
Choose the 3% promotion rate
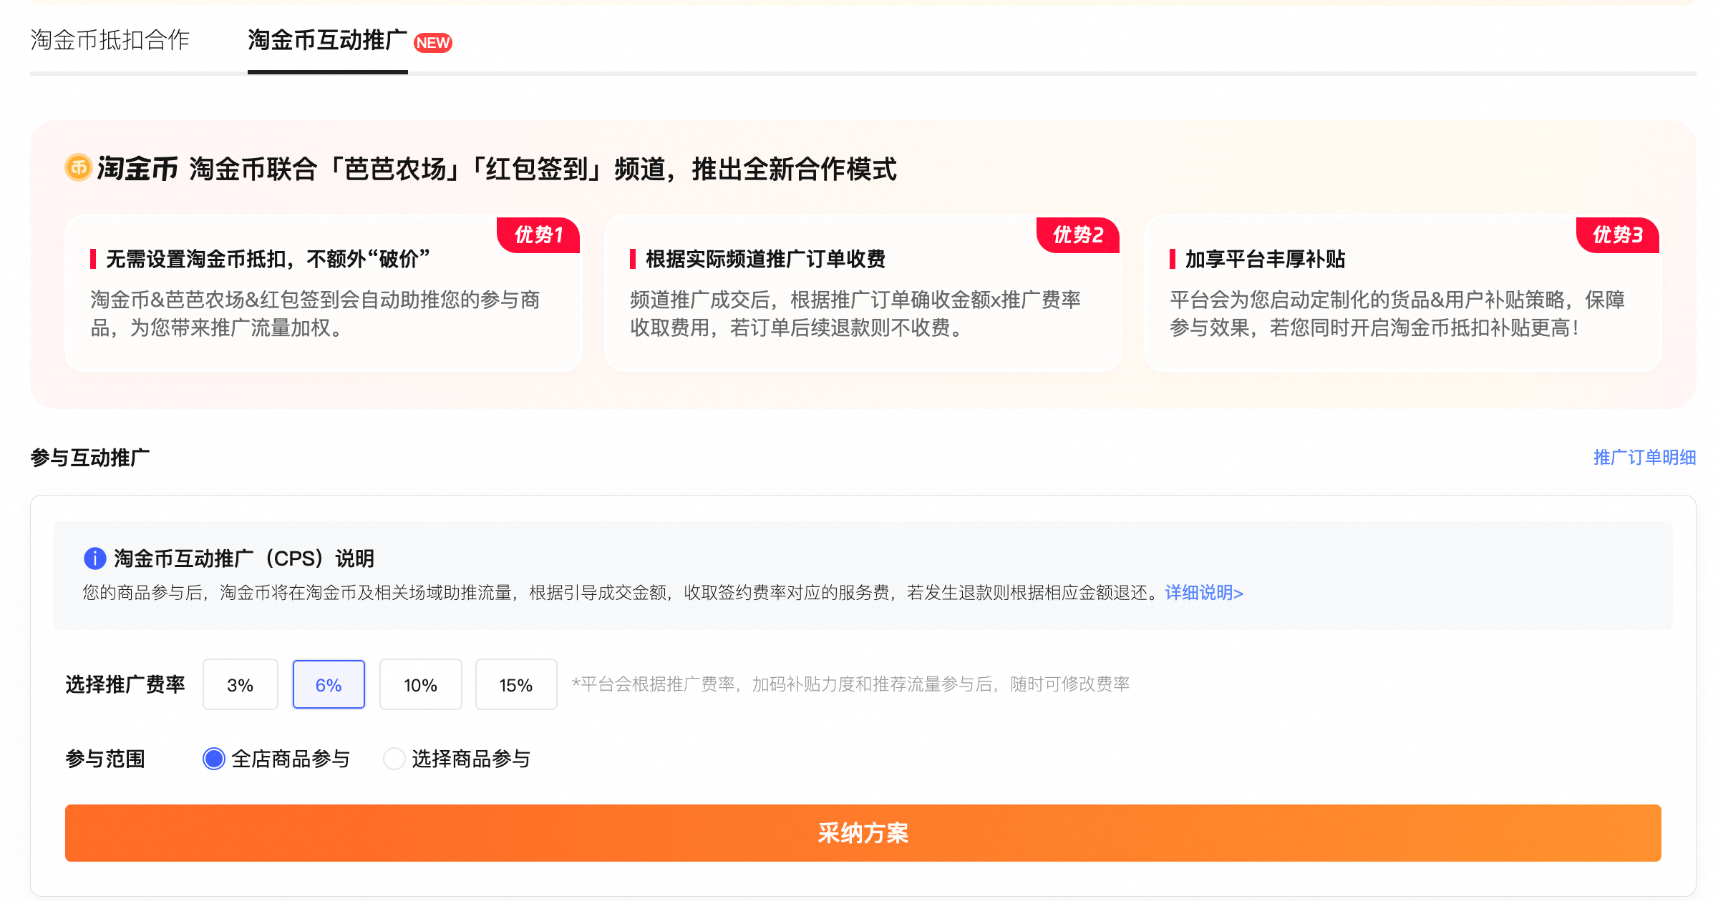pos(241,684)
